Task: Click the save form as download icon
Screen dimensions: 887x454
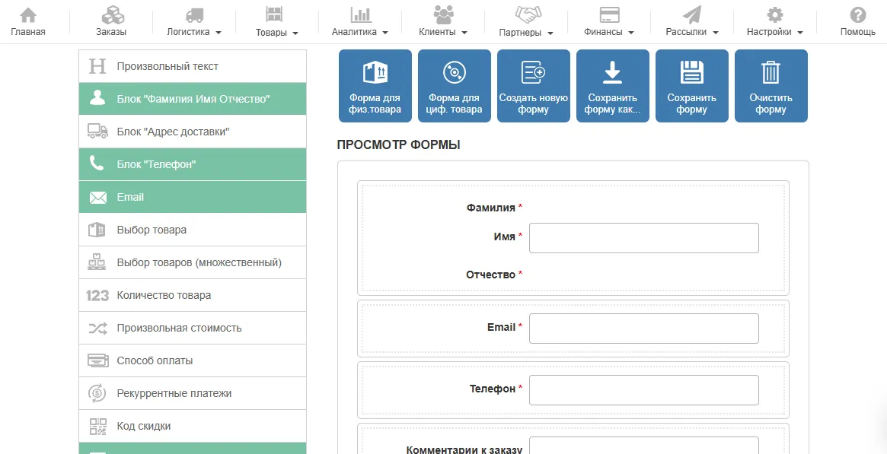Action: (613, 73)
